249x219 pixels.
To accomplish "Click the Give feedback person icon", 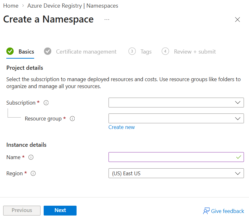I will (206, 211).
